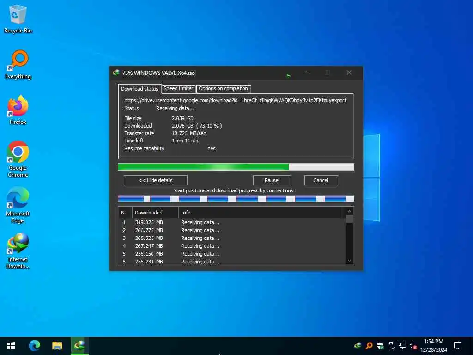Open the Everything search desktop icon

(x=18, y=65)
